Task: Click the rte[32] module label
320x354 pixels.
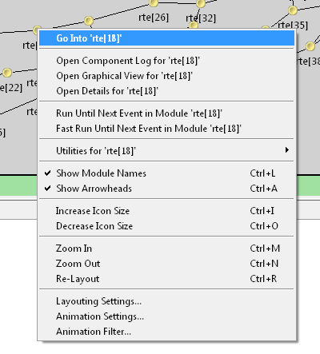Action: (201, 18)
